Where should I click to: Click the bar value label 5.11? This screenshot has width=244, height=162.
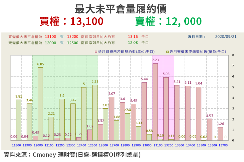(188, 83)
